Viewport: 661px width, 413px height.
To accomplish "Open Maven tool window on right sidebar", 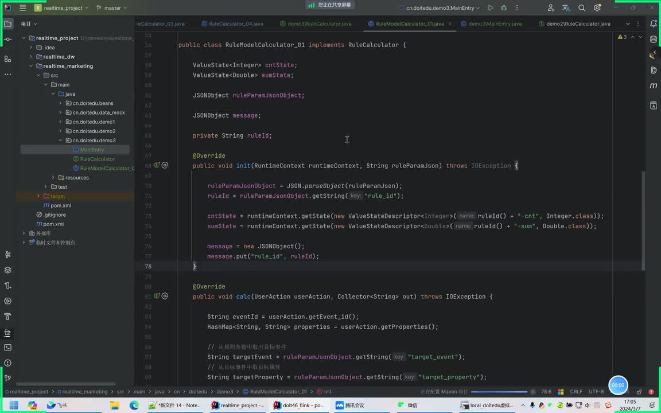I will 654,85.
